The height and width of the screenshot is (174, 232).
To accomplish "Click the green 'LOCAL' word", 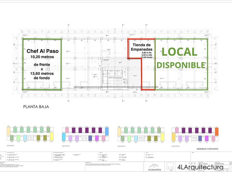I will point(180,52).
